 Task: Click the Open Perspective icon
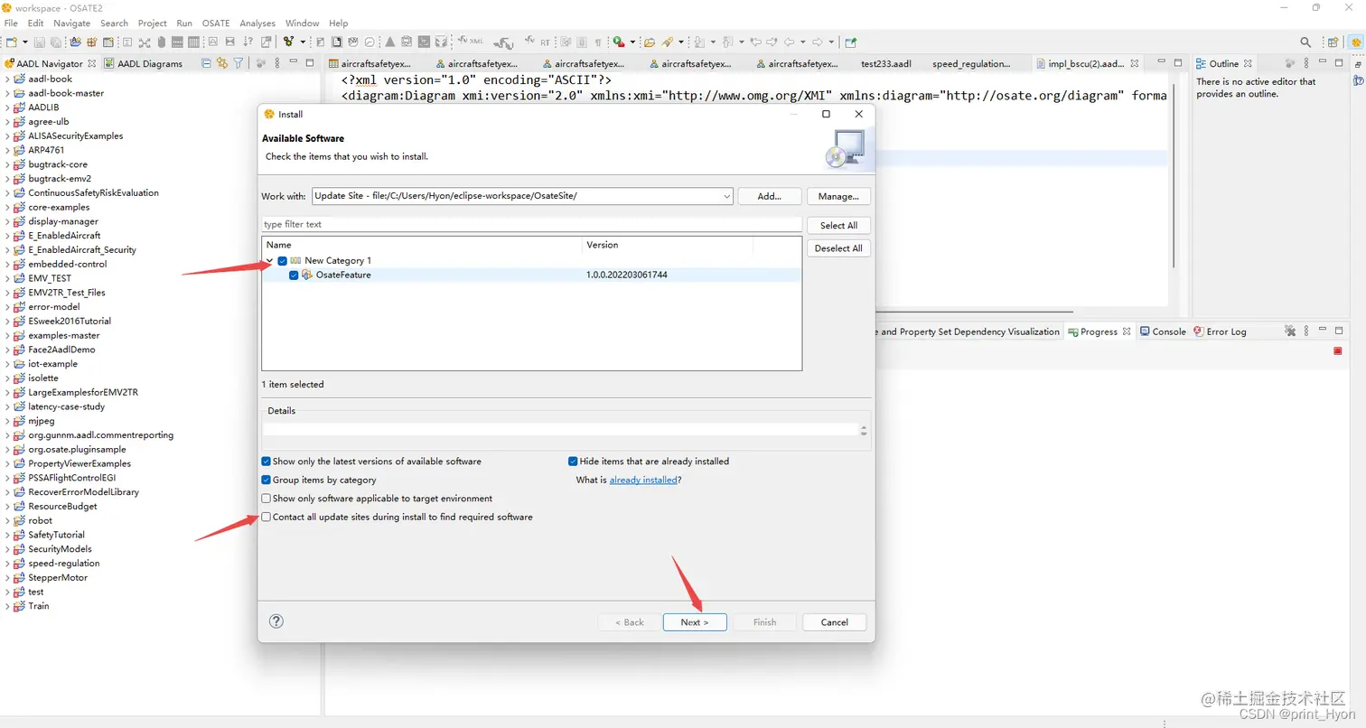1333,42
